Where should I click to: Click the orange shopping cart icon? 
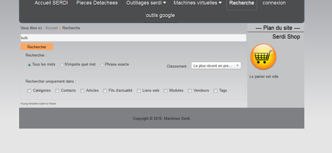[x=263, y=57]
